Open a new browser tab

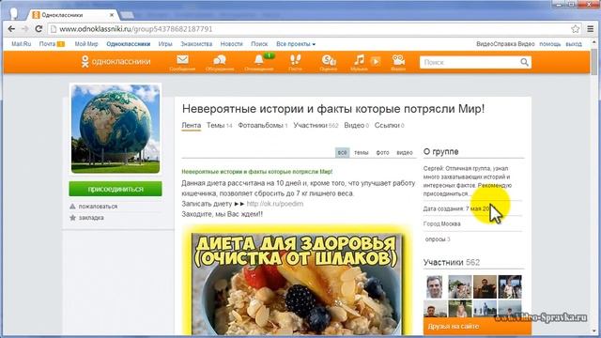[128, 15]
